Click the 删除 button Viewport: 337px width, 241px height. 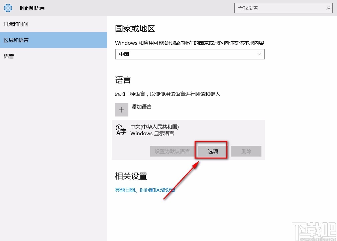[246, 151]
